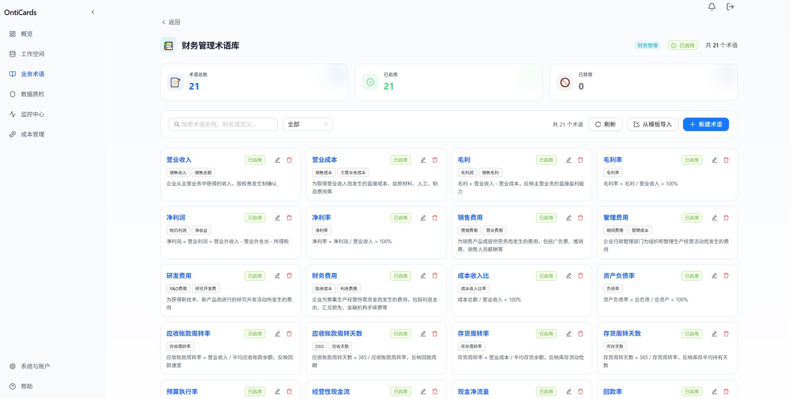791x399 pixels.
Task: Go back with the 返回 link
Action: pyautogui.click(x=171, y=22)
